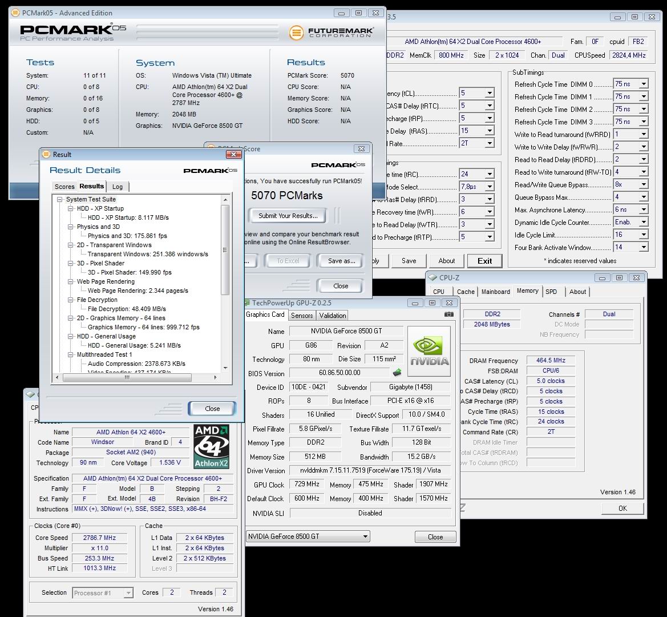Click the DRAM Frequency 464.5 MHz value

tap(551, 360)
